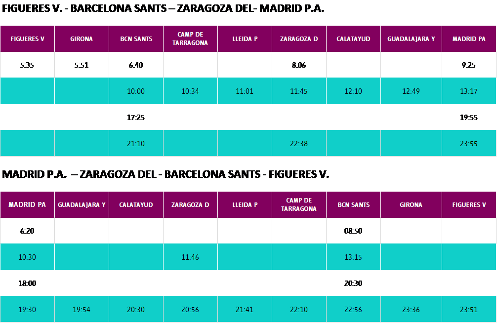This screenshot has height=323, width=497.
Task: Select the CAMP DE TARRAGONA header in the top table
Action: click(190, 39)
